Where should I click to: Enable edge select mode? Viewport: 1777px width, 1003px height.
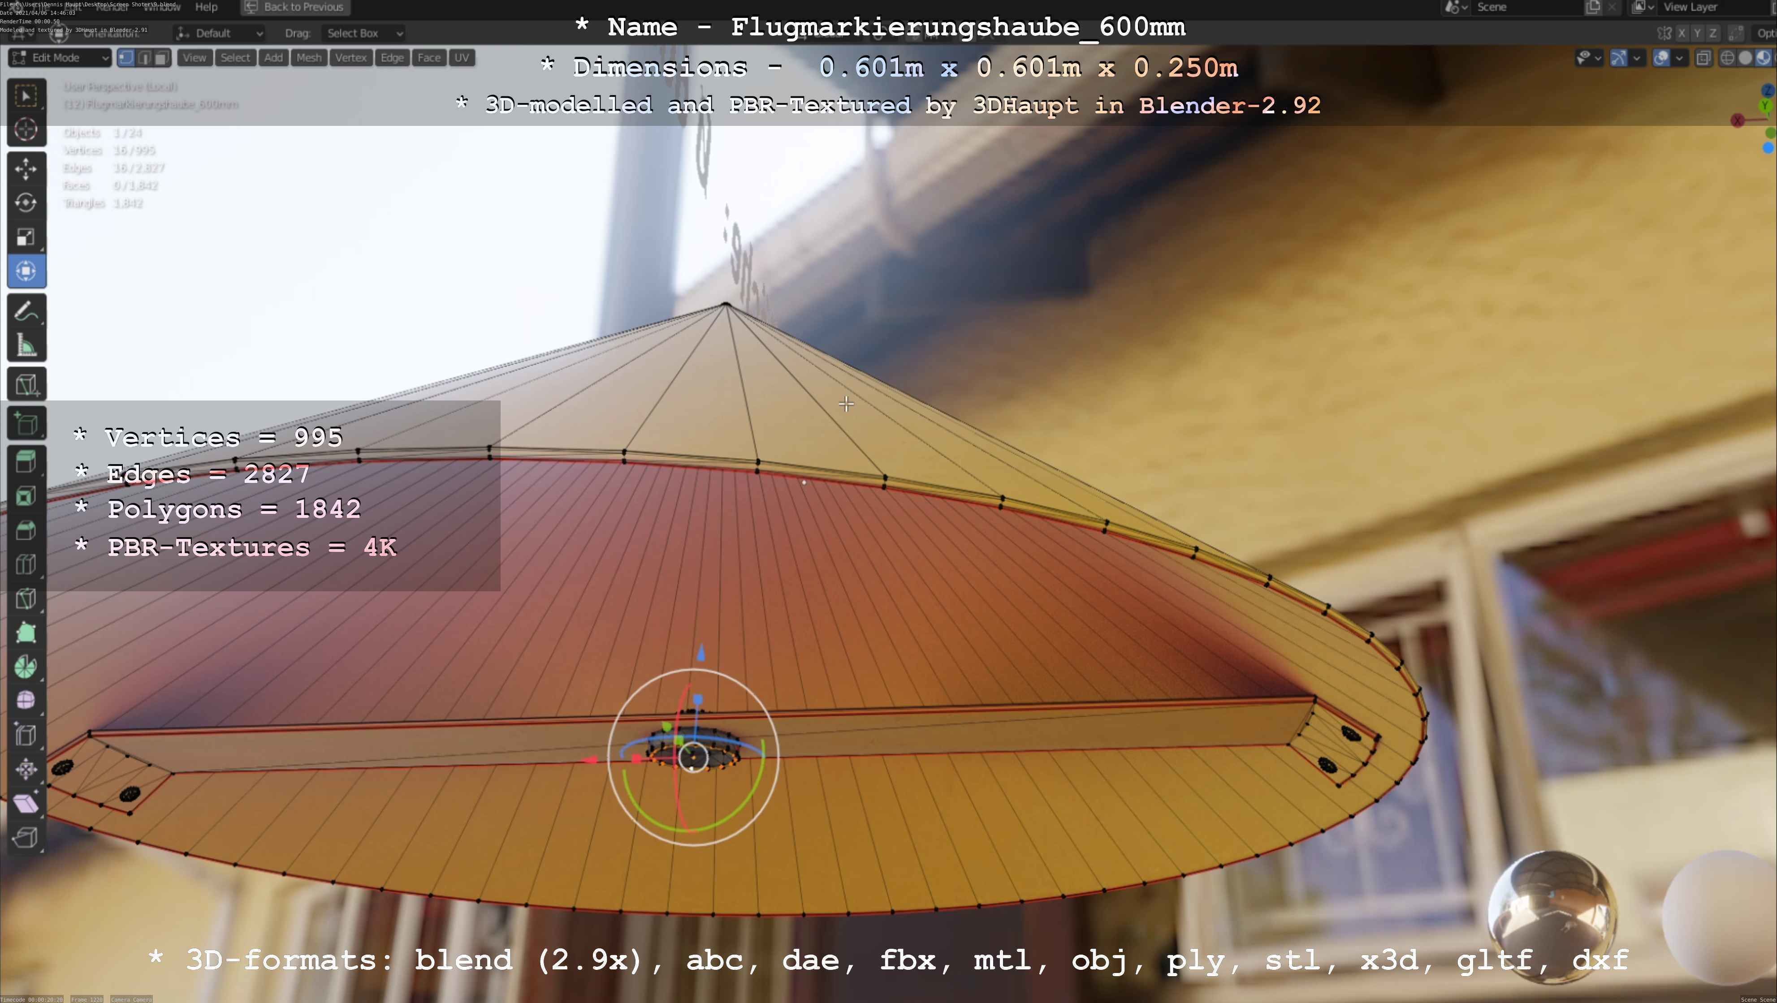coord(144,58)
